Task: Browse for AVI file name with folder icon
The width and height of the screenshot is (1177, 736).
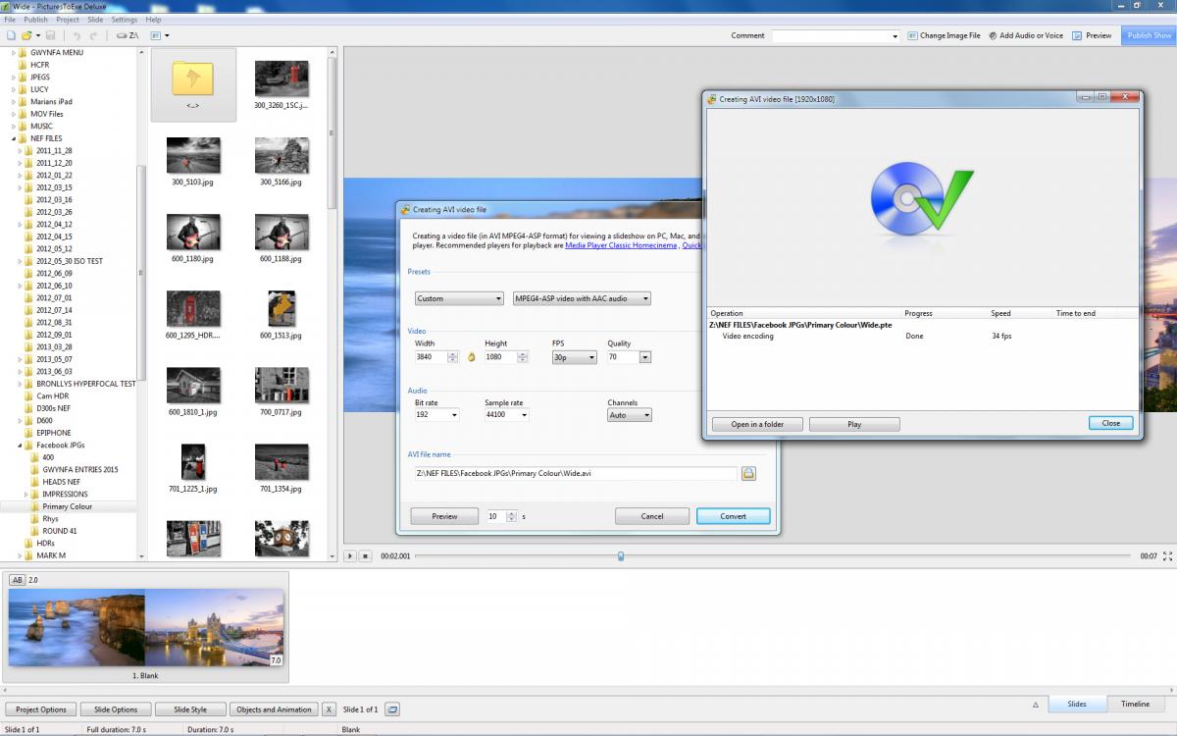Action: [x=748, y=473]
